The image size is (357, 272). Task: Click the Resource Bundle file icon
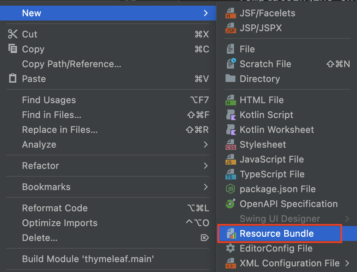coord(231,233)
